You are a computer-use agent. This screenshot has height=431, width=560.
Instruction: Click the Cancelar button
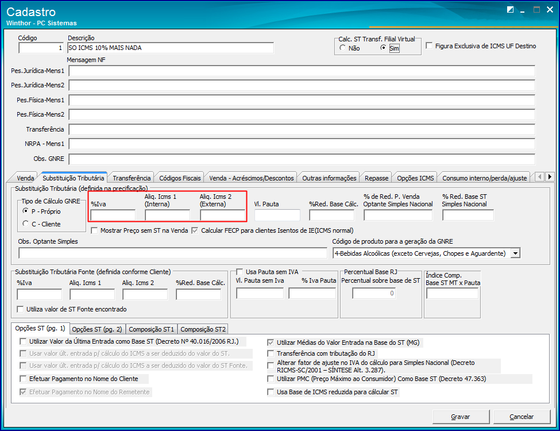pyautogui.click(x=522, y=417)
